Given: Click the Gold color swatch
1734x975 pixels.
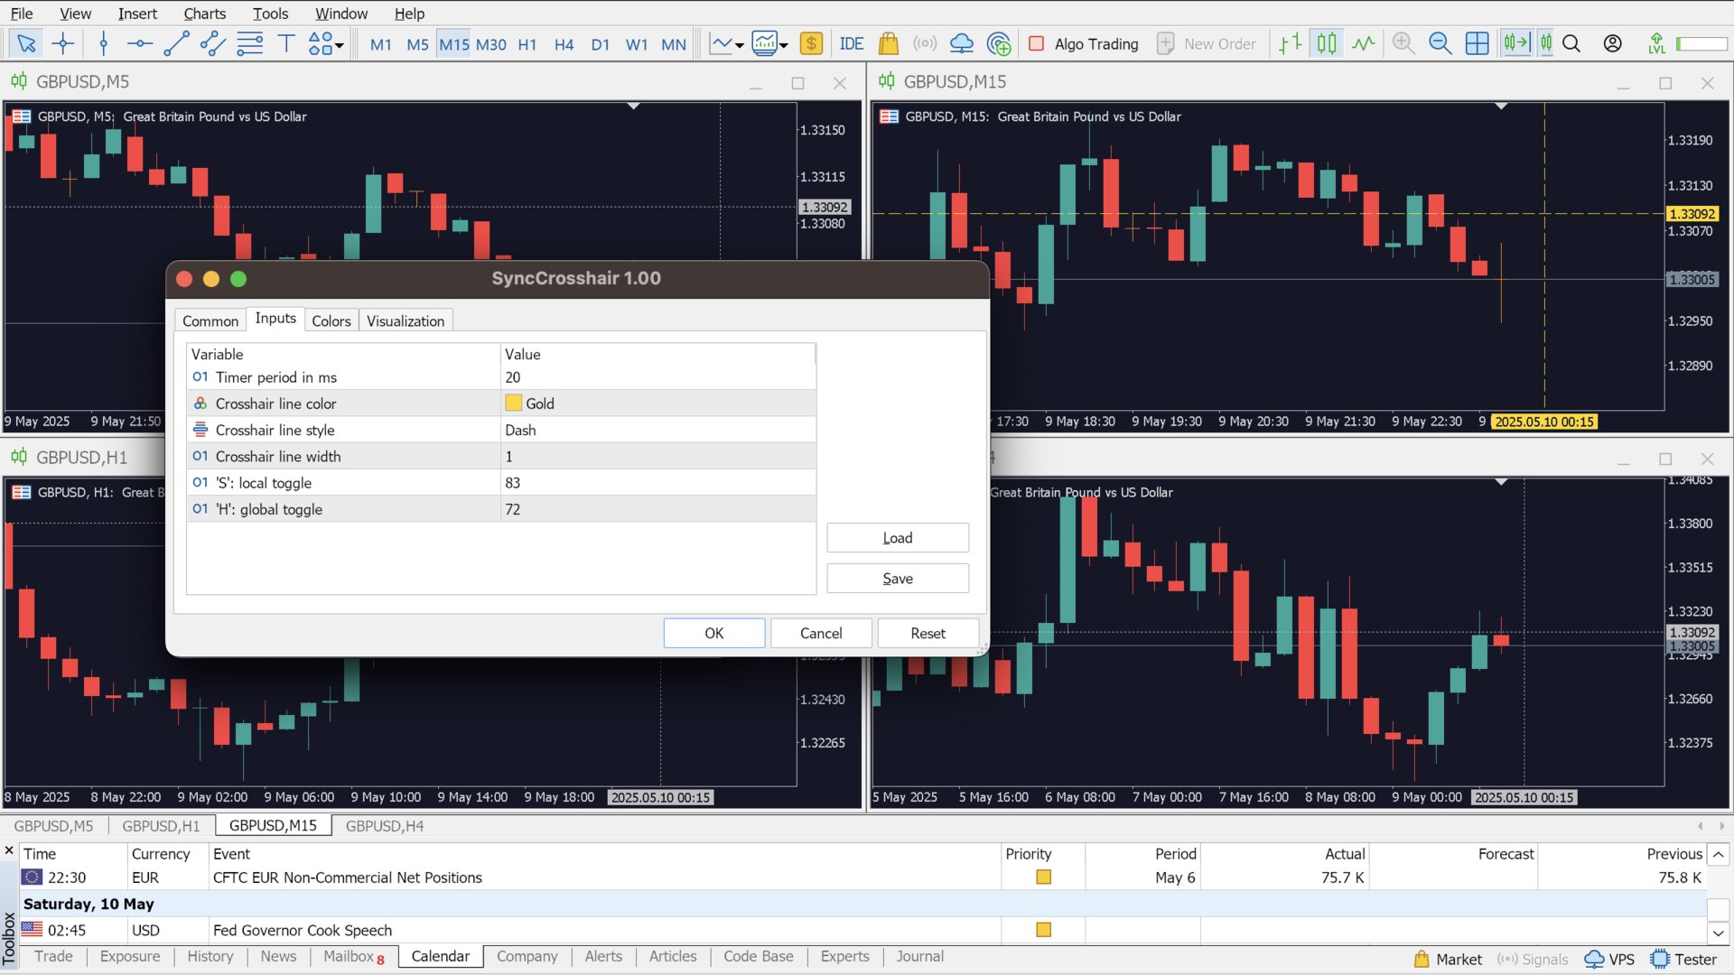Looking at the screenshot, I should [514, 404].
